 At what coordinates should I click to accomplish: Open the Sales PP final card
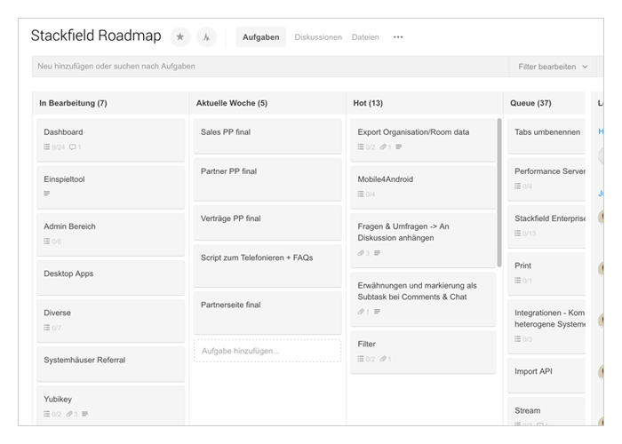pos(267,136)
